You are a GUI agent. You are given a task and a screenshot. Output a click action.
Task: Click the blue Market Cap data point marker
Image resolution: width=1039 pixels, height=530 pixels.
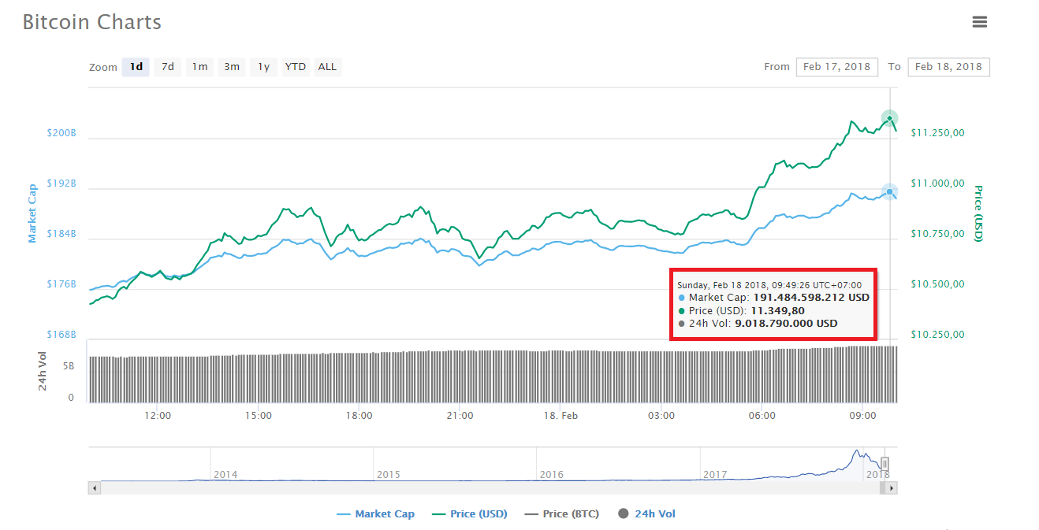tap(889, 191)
